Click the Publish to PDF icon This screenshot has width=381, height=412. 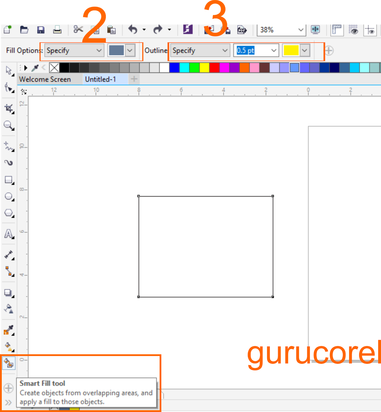242,30
